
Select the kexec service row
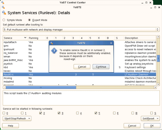click(79, 71)
